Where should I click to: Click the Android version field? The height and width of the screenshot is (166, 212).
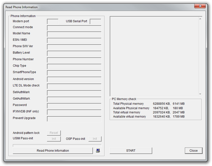(x=74, y=79)
